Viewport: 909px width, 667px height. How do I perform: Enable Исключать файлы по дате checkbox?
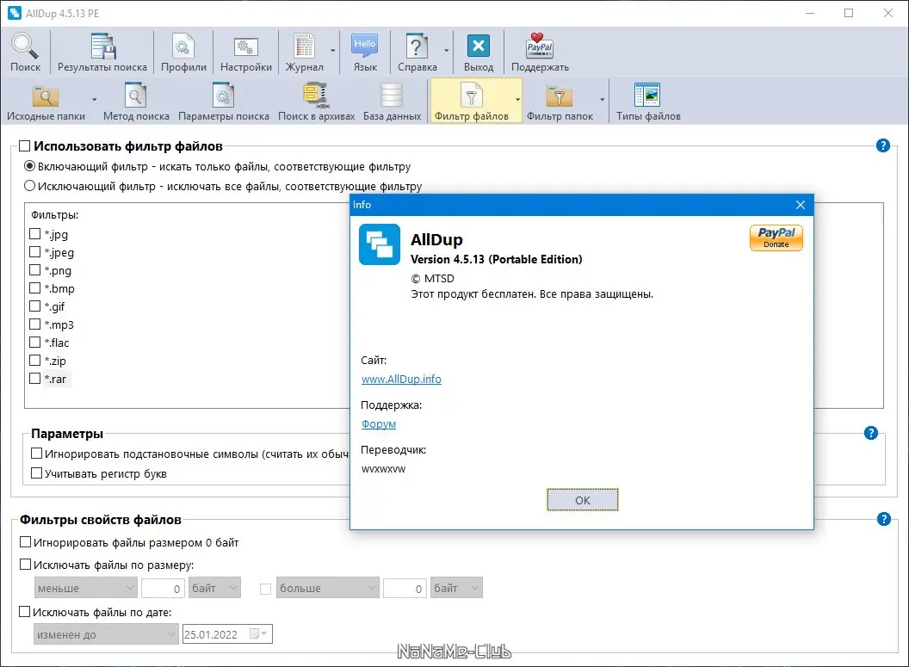point(24,611)
